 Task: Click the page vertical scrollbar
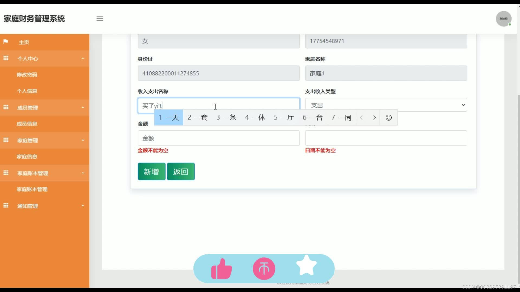click(x=518, y=189)
